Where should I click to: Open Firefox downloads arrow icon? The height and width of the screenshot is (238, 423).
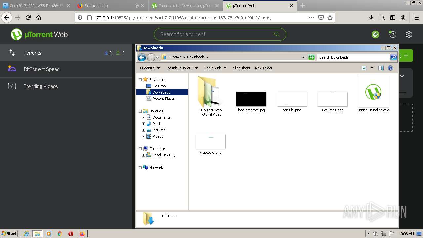pos(371,18)
